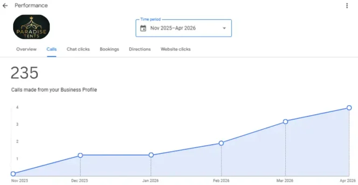Click the Jan 2026 axis label

[x=151, y=181]
